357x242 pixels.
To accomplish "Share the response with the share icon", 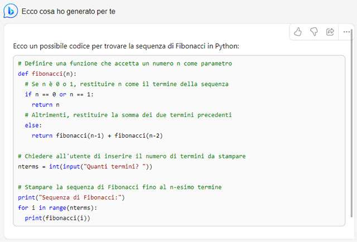I will [x=330, y=32].
